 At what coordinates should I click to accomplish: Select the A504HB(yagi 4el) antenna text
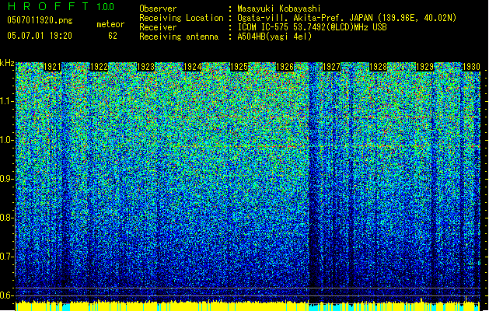(274, 37)
